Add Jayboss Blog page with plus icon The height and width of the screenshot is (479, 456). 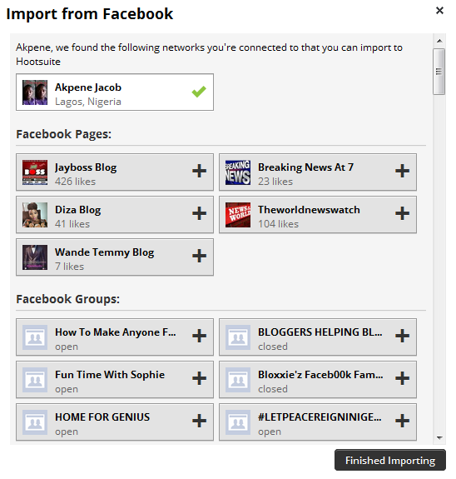tap(199, 171)
